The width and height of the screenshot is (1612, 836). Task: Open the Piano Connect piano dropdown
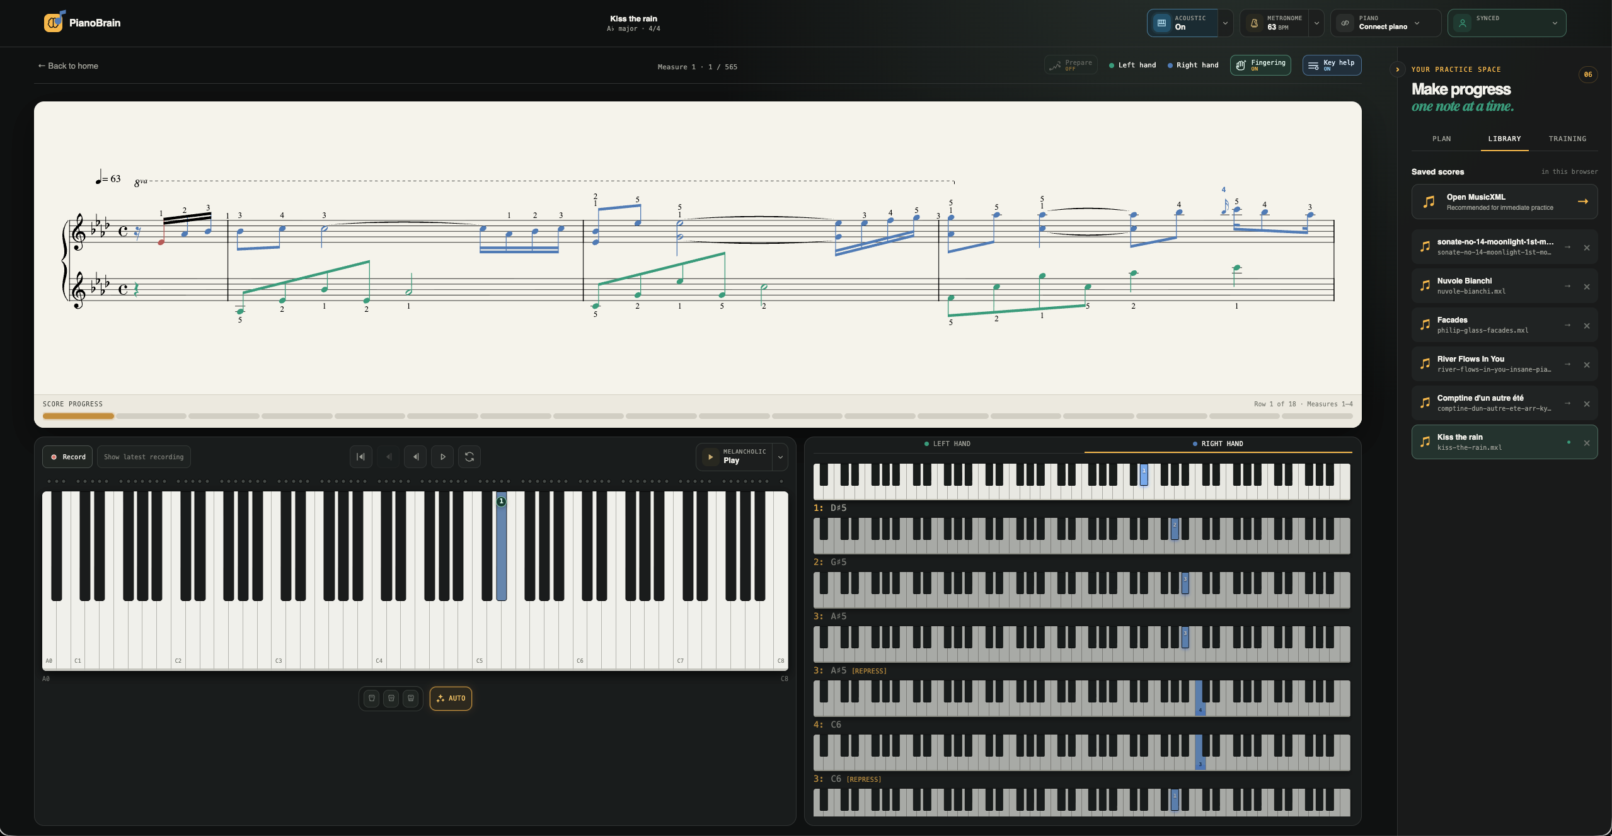coord(1385,23)
